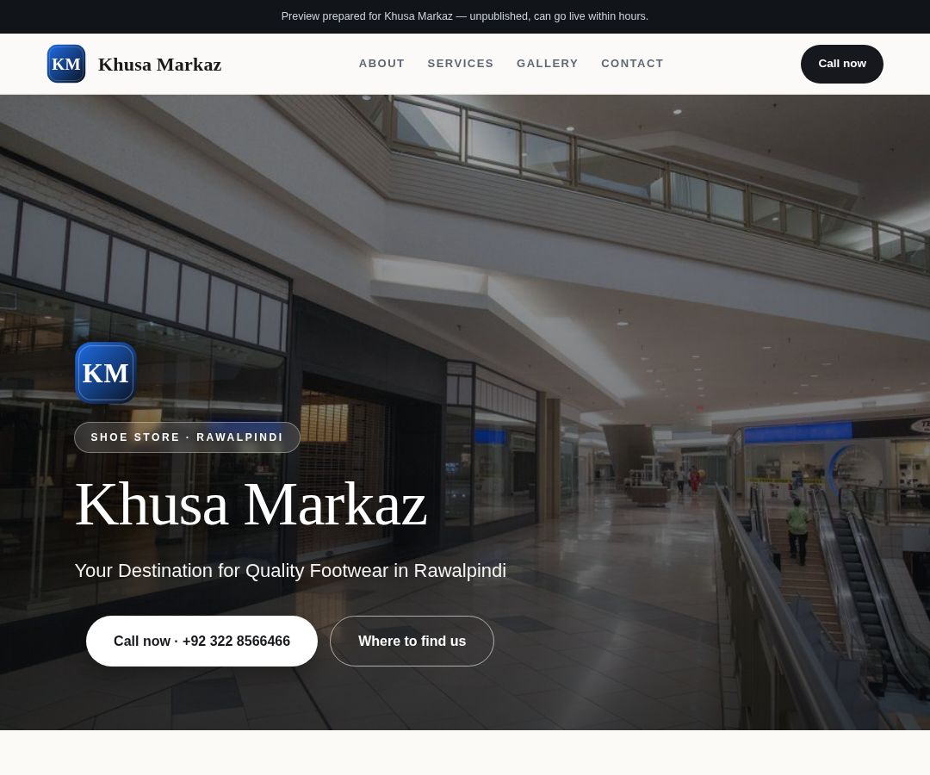Viewport: 930px width, 775px height.
Task: Call +92 322 8566466 via hero button
Action: (201, 641)
